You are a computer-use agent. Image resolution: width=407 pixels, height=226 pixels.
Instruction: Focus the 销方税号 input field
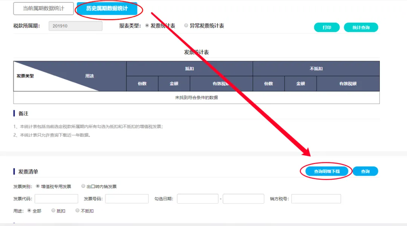point(316,199)
